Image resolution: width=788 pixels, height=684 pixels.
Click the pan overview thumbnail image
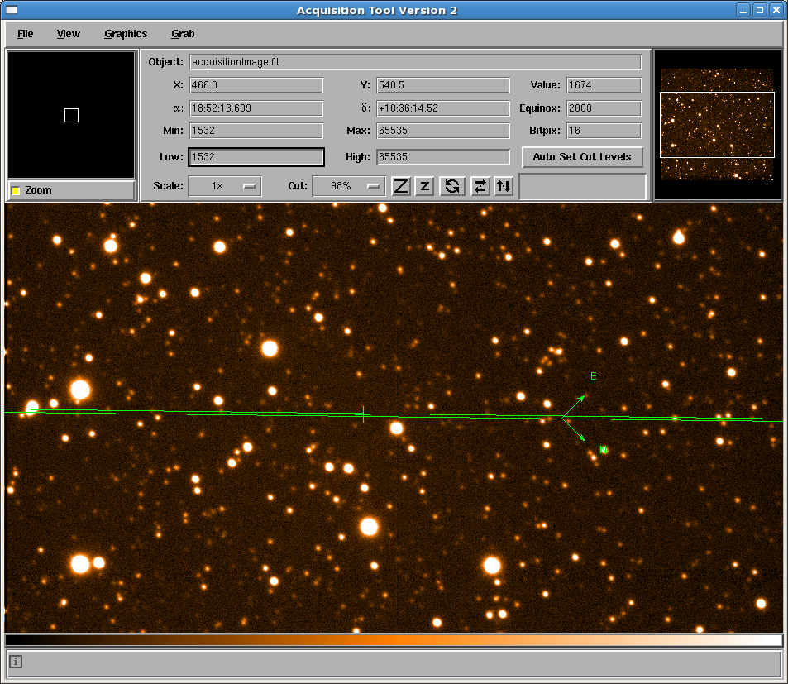point(717,125)
